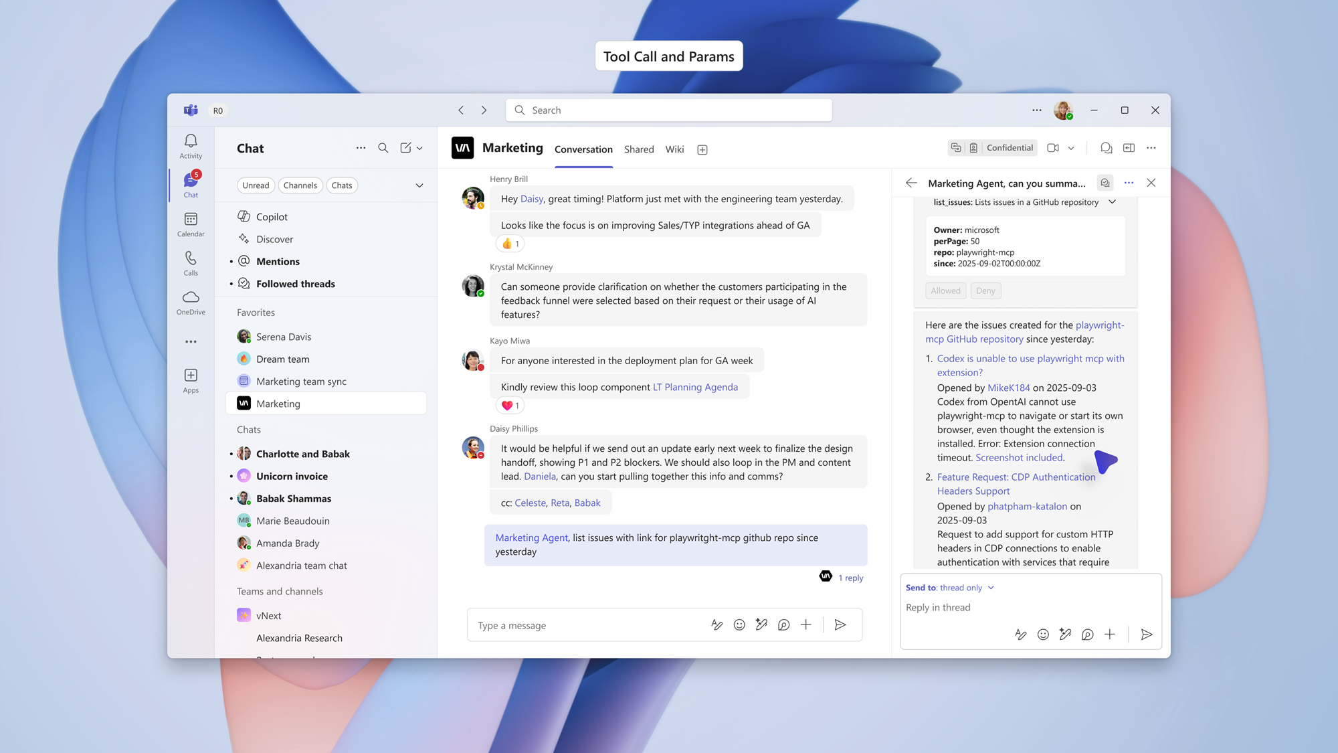Viewport: 1338px width, 753px height.
Task: Click the top Search field
Action: (669, 110)
